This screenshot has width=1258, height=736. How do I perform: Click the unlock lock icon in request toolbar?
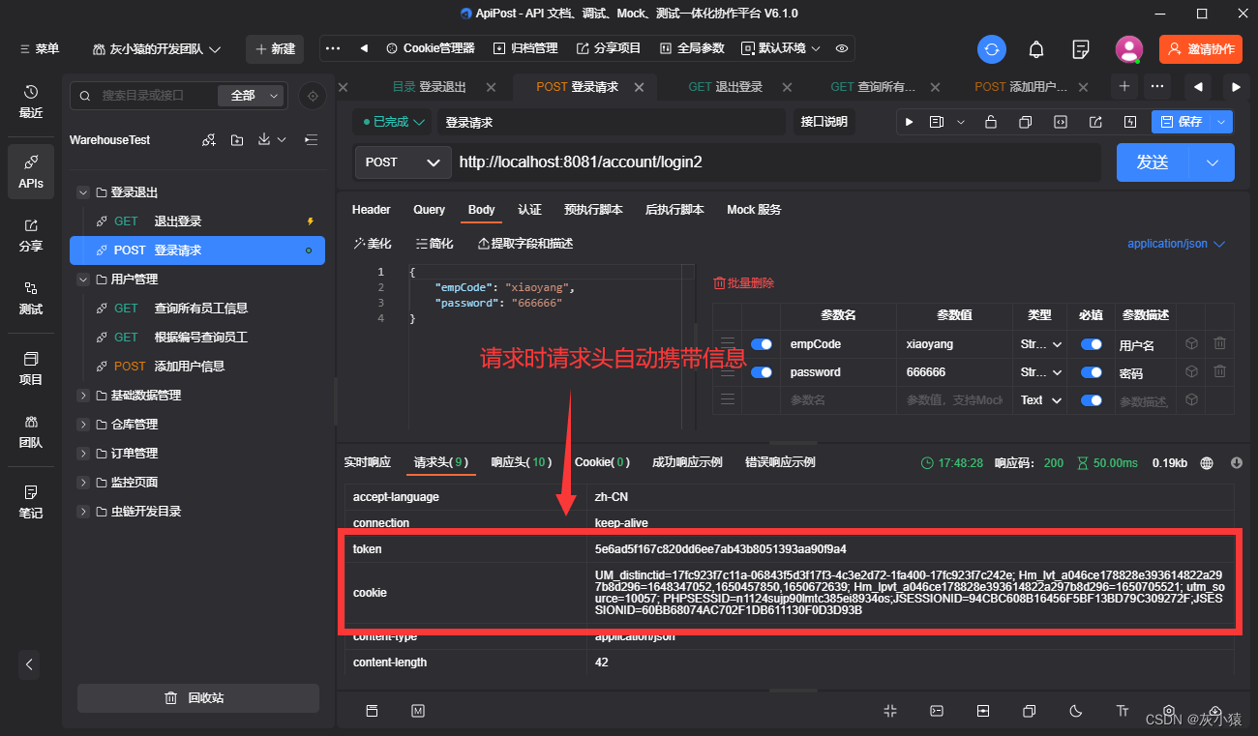tap(991, 122)
